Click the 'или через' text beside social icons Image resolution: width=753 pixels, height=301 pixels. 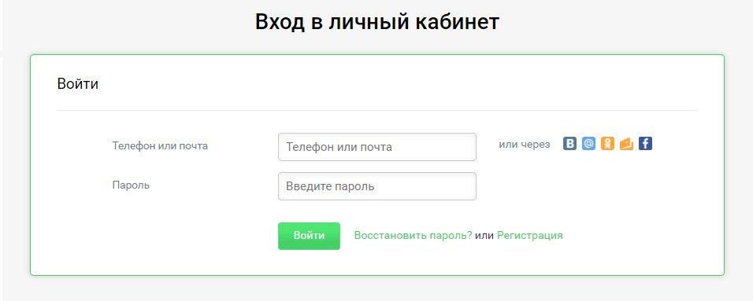(x=525, y=145)
